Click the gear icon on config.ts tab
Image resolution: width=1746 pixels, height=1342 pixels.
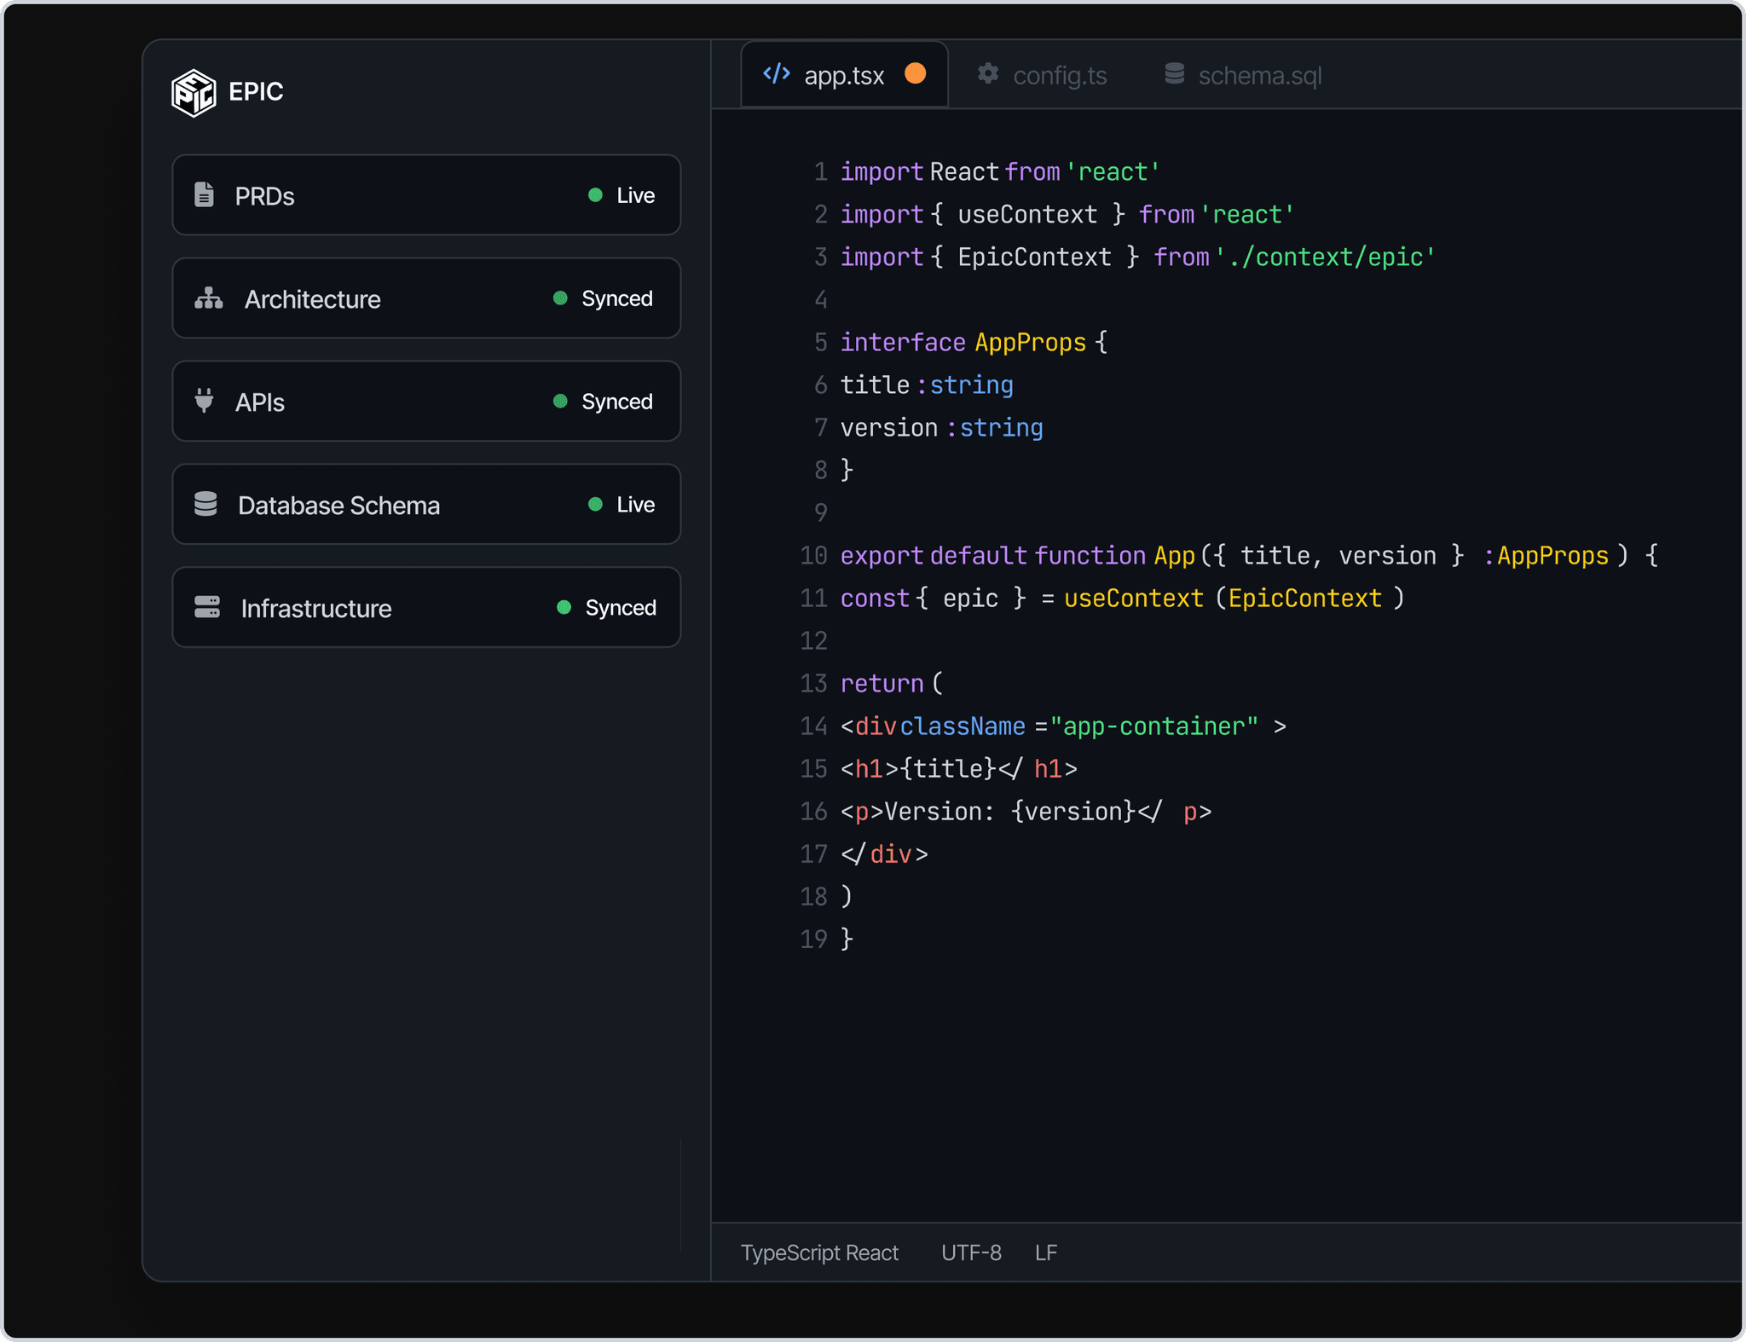[988, 74]
